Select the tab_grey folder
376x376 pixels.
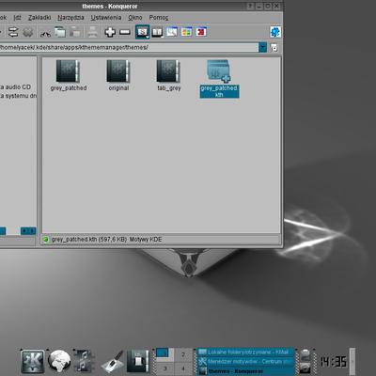(169, 75)
